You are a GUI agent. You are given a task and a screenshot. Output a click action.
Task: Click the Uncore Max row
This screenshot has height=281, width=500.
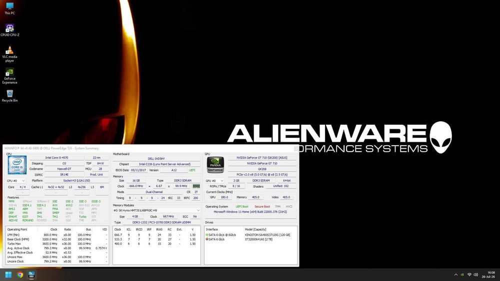click(57, 257)
